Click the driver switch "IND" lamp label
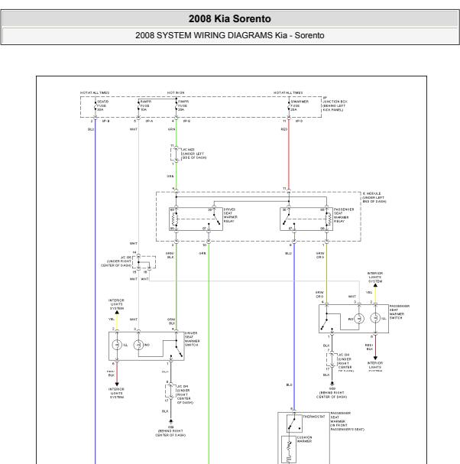Screen dimensions: 460x464 147,345
